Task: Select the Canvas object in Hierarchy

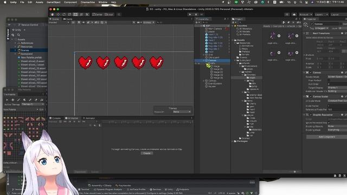Action: 212,60
